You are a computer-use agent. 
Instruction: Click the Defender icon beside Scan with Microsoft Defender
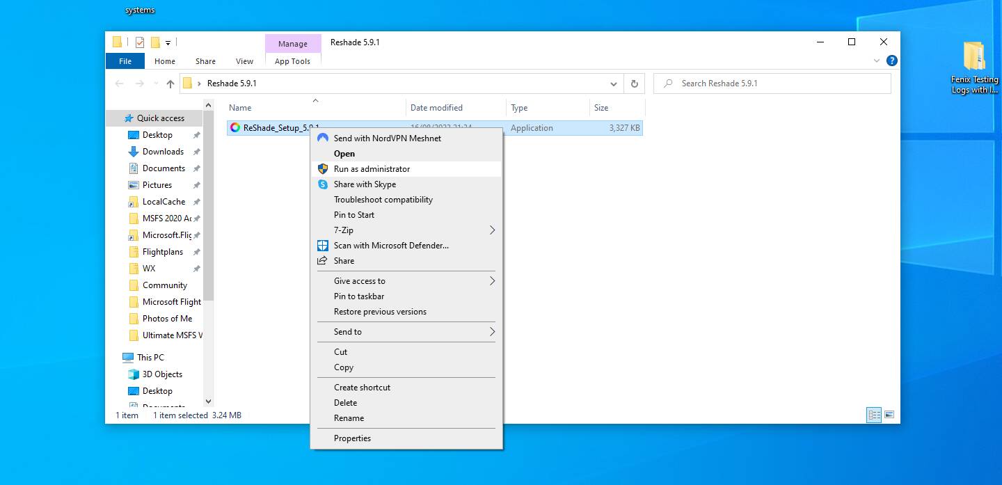[323, 246]
